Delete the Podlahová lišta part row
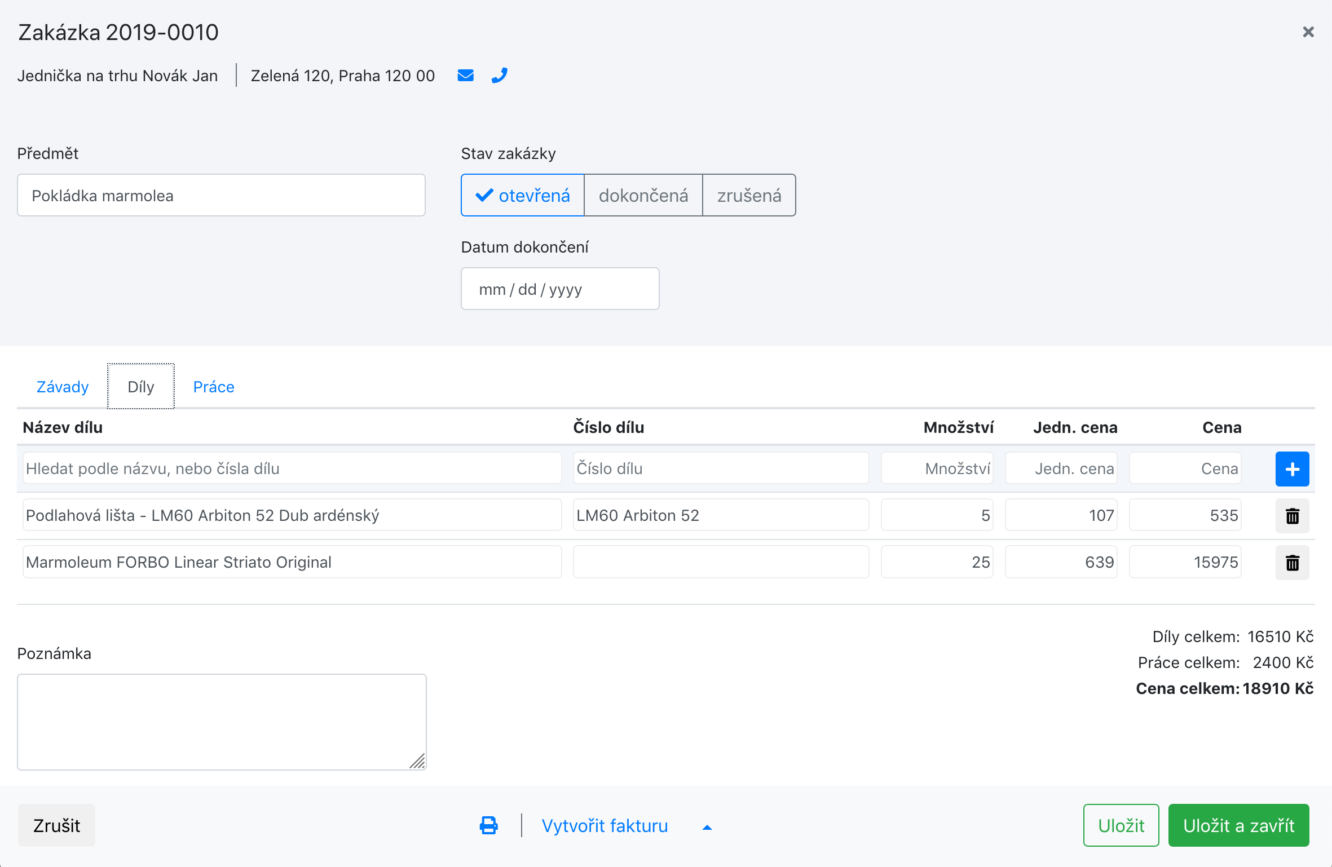Screen dimensions: 1332x867 coord(1292,516)
